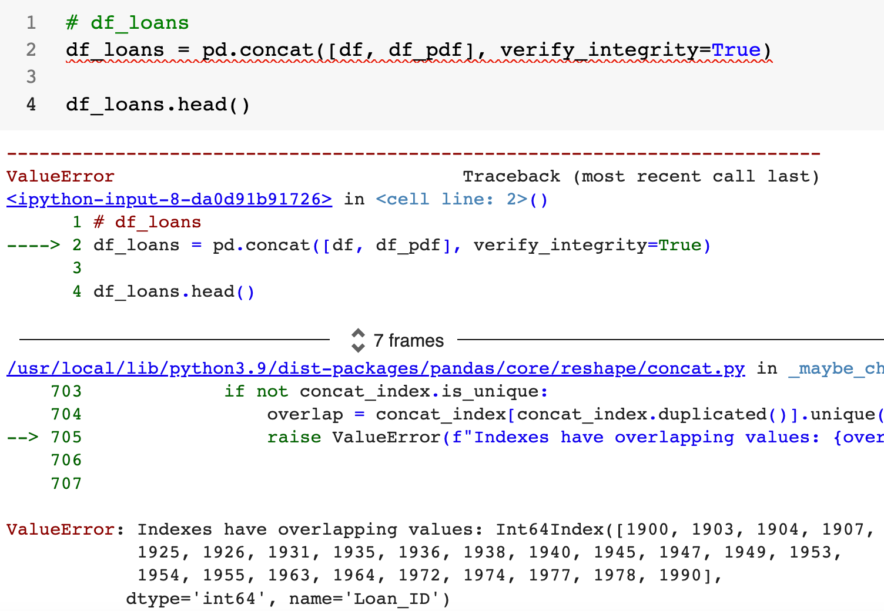Screen dimensions: 884x611
Task: Click 'df_loans.head()' on editor line 4
Action: tap(158, 105)
